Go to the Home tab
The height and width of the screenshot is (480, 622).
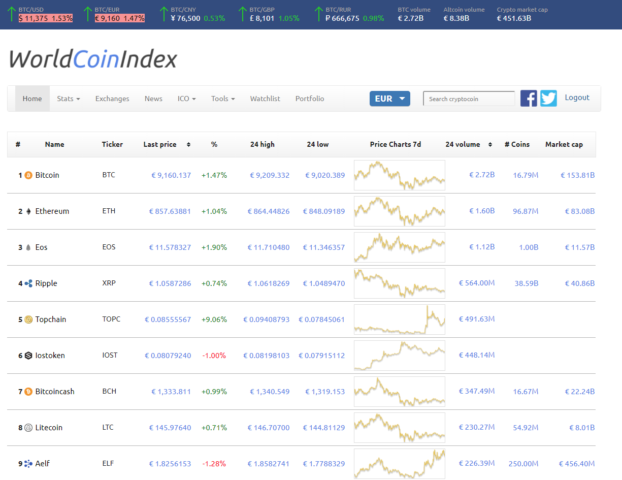click(x=32, y=99)
